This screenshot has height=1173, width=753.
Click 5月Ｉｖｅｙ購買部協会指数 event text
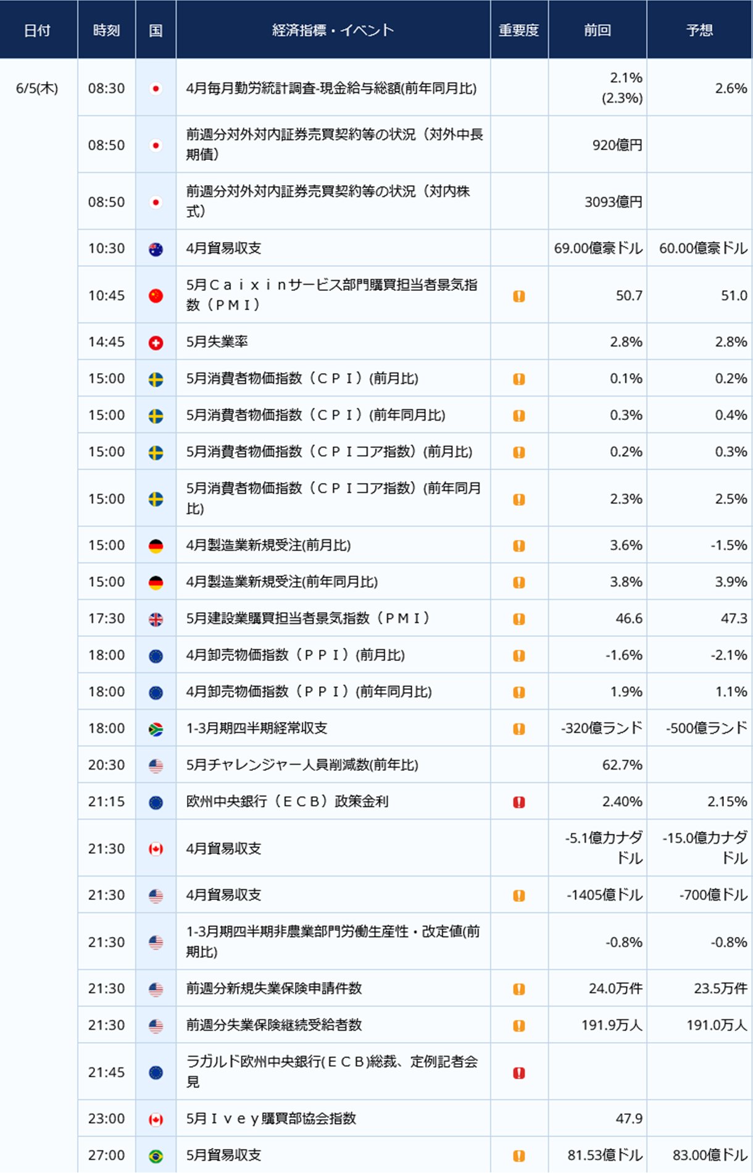[x=271, y=1119]
